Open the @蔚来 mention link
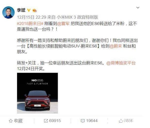The width and height of the screenshot is (150, 128). coord(116,46)
